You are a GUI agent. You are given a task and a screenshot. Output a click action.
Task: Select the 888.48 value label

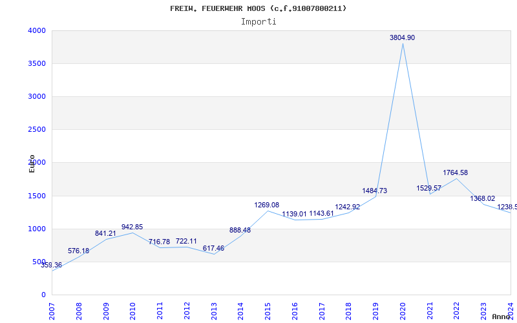(240, 230)
